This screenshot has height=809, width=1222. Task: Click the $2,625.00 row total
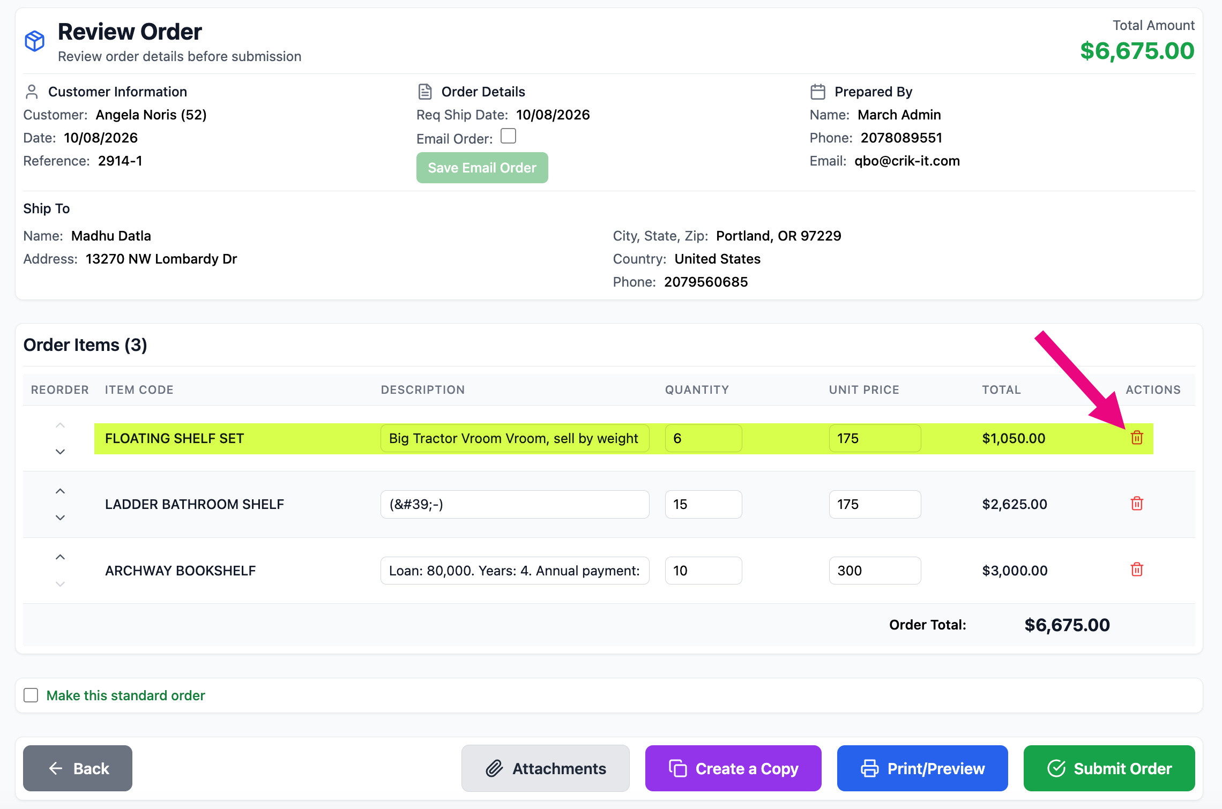point(1015,504)
